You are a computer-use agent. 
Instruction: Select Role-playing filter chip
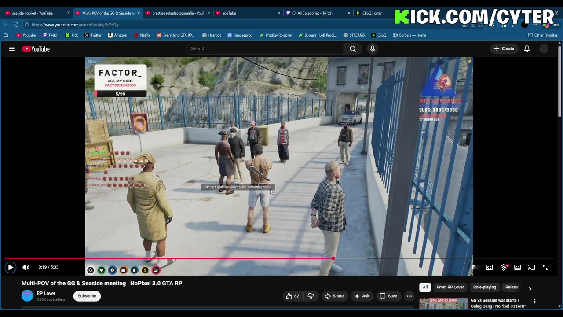(485, 287)
